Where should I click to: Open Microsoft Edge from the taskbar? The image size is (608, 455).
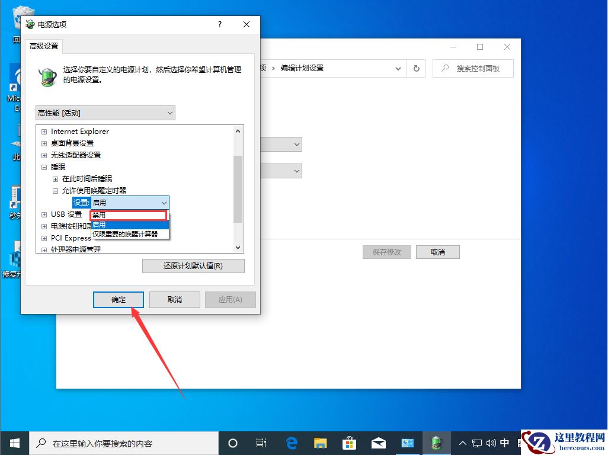[x=290, y=443]
